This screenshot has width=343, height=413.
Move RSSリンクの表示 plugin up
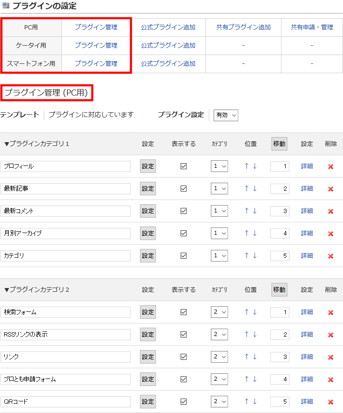pyautogui.click(x=247, y=334)
